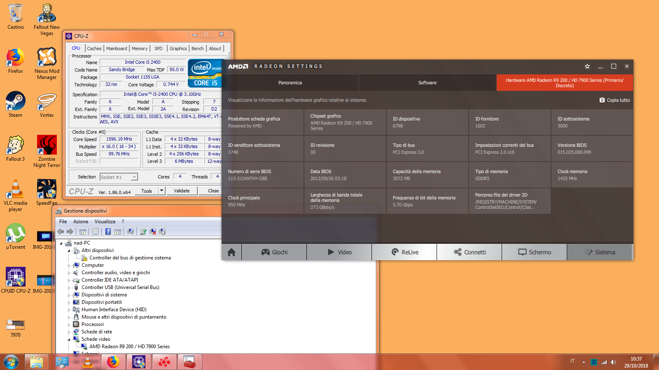Click the Tools button in CPU-Z
This screenshot has height=370, width=659.
(147, 191)
